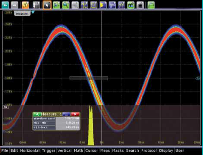Click the binoculars Search icon

(131, 5)
